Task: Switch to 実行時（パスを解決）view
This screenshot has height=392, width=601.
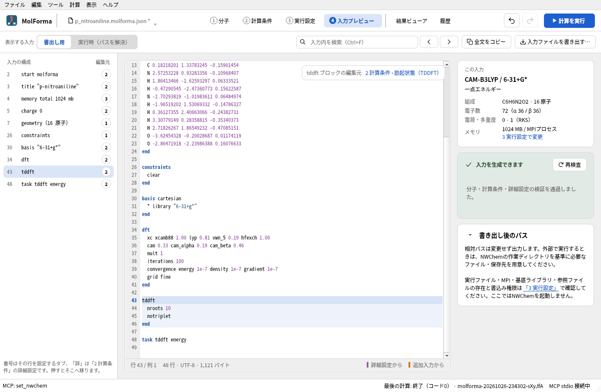Action: tap(104, 42)
